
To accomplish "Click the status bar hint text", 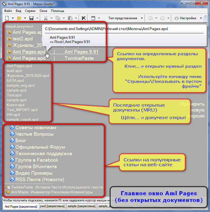I will coord(56,200).
